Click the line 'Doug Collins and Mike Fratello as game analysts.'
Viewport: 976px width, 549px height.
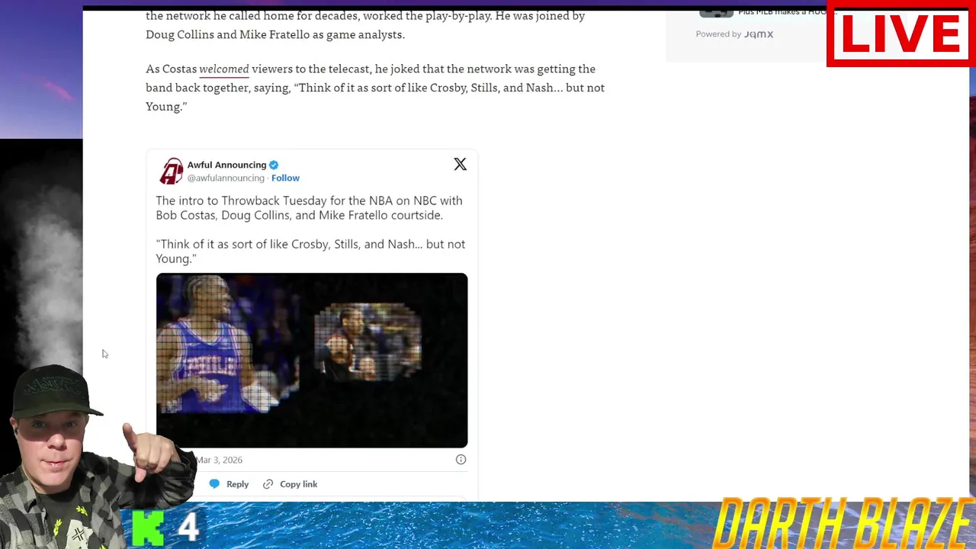[x=275, y=34]
